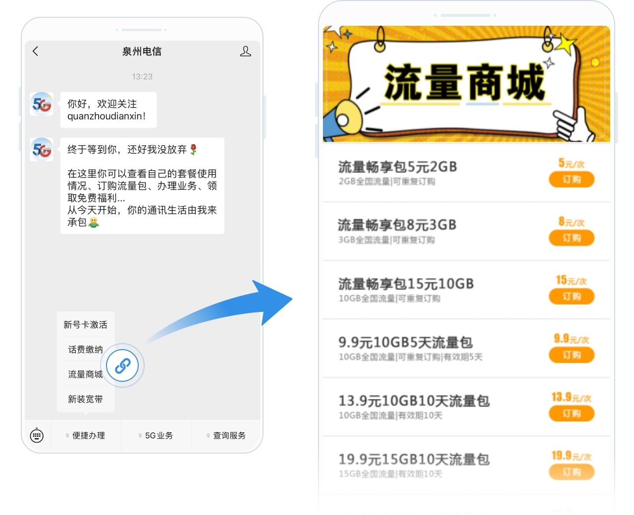Order the 13.9元10GB10天流量包

[572, 413]
